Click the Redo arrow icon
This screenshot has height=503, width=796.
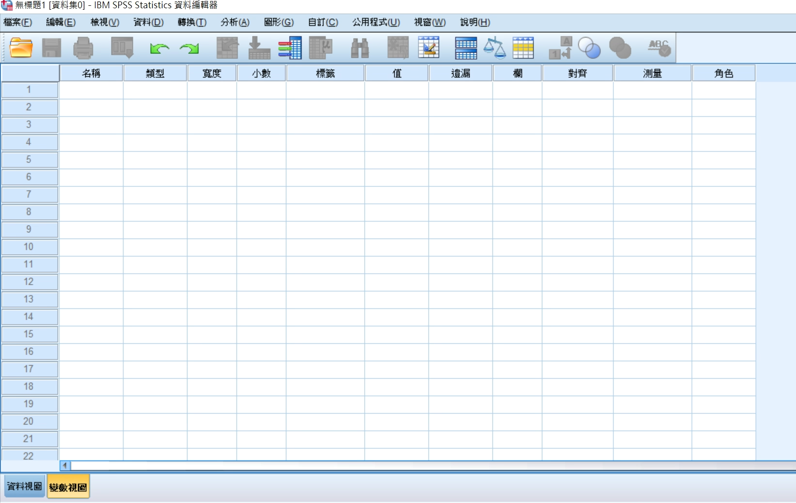(189, 49)
